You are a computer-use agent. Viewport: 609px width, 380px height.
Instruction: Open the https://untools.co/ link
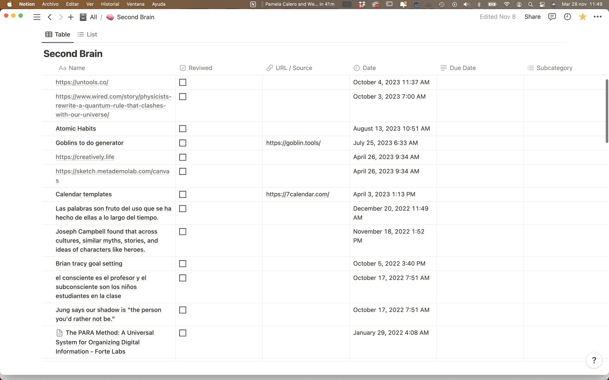82,82
